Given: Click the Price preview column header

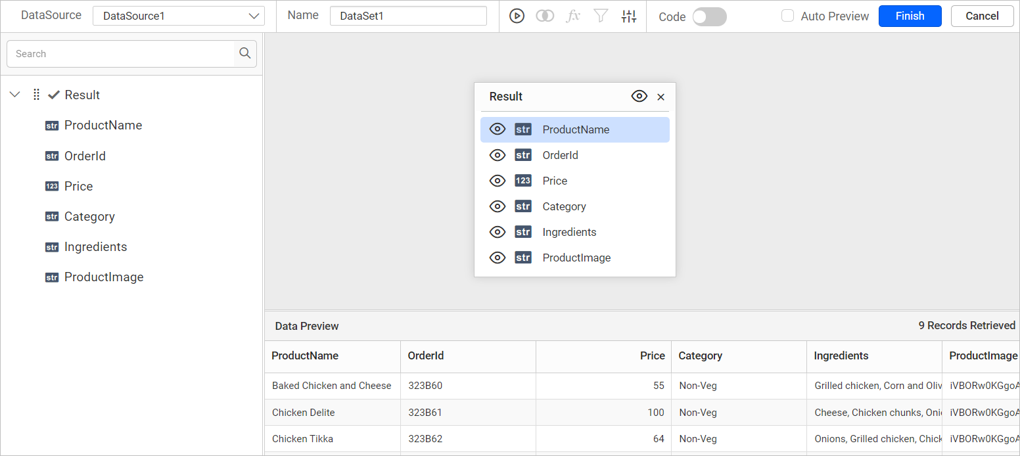Looking at the screenshot, I should (603, 355).
